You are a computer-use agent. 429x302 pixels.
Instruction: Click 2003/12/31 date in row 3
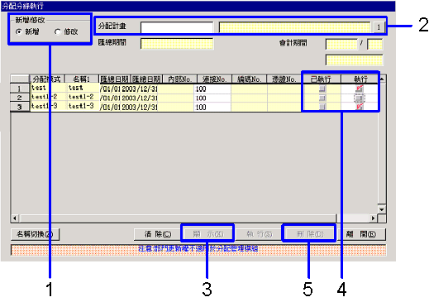(x=140, y=107)
